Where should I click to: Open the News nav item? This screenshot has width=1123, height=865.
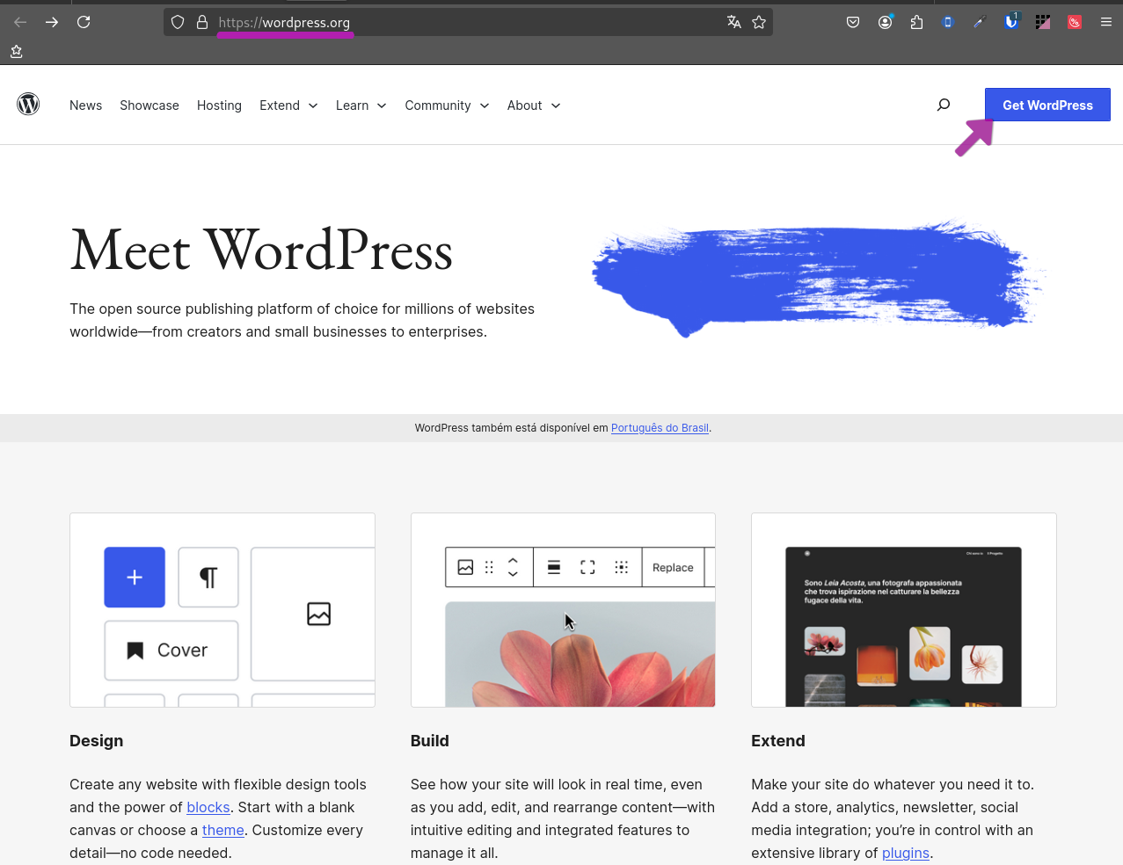[x=85, y=105]
